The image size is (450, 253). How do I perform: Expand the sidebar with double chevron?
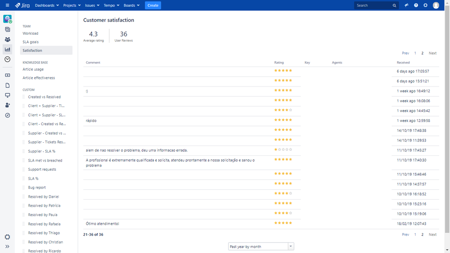click(8, 246)
